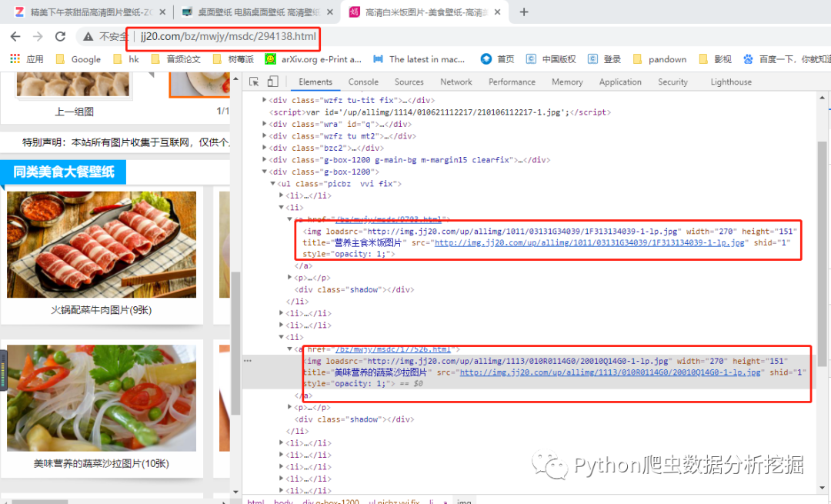
Task: Click the three-dot actions beside the selected img node
Action: tap(248, 361)
